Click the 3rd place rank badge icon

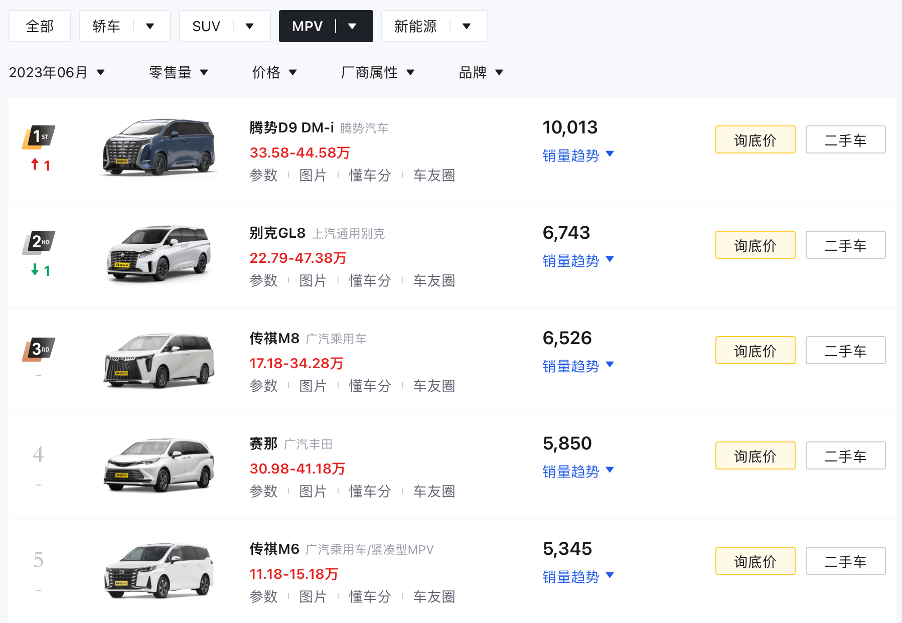[39, 349]
